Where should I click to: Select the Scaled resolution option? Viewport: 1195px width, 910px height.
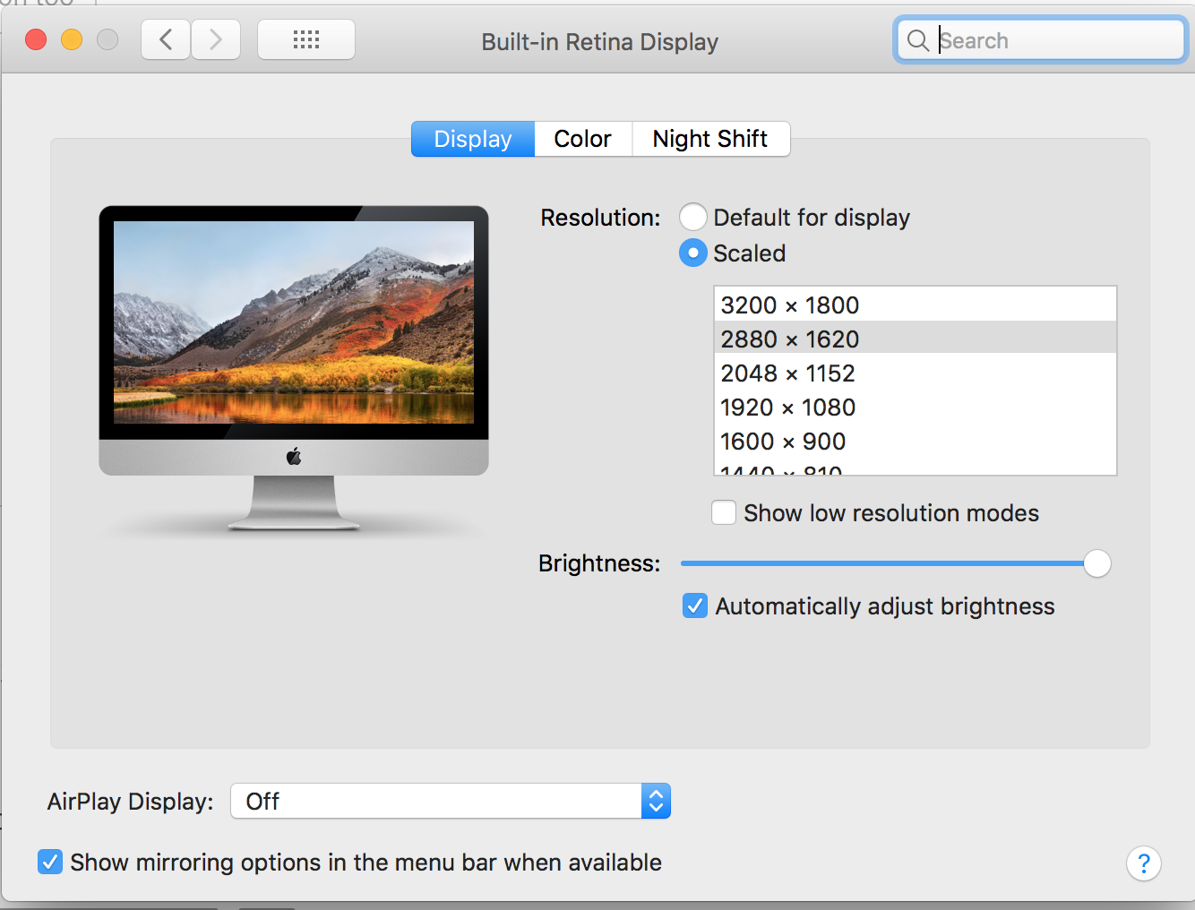tap(693, 253)
